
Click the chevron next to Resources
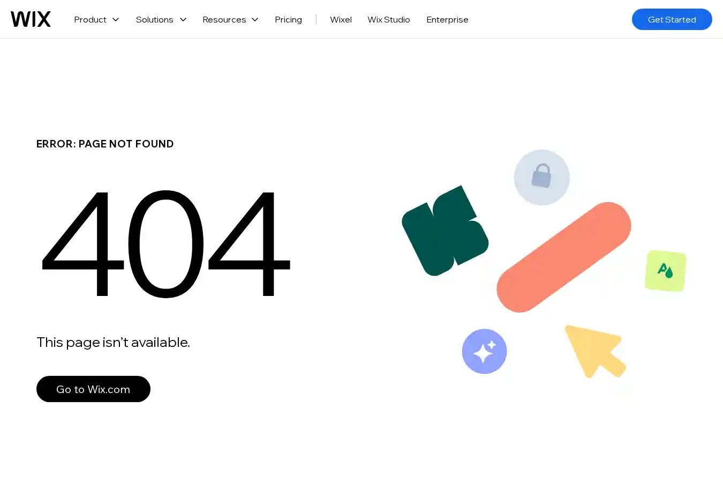pos(255,19)
